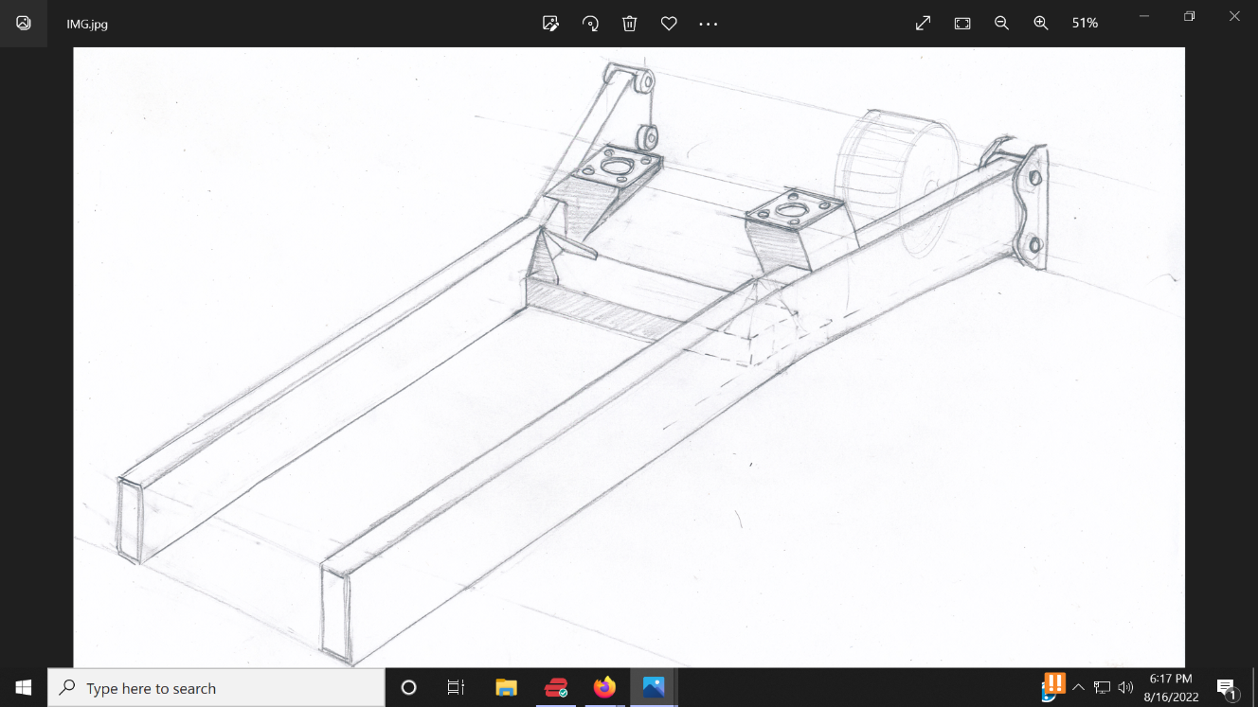Enter full screen with diagonal arrows icon
The image size is (1258, 707).
point(923,24)
